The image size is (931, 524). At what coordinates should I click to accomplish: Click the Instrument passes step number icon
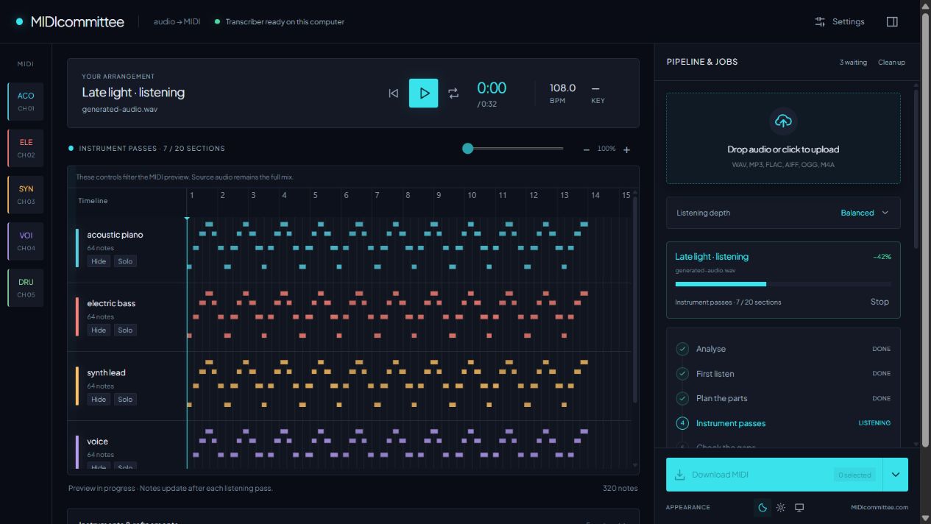pyautogui.click(x=682, y=423)
